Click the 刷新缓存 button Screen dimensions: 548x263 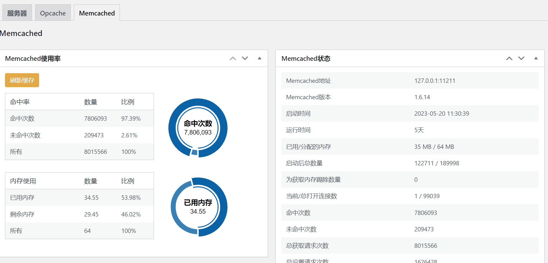22,80
